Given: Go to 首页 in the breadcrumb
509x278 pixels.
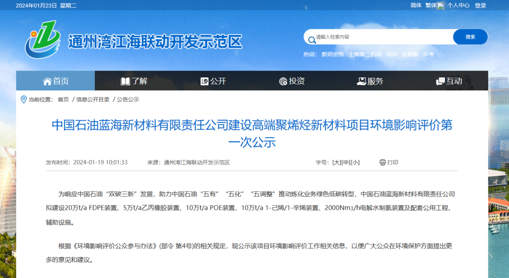Looking at the screenshot, I should pyautogui.click(x=63, y=99).
